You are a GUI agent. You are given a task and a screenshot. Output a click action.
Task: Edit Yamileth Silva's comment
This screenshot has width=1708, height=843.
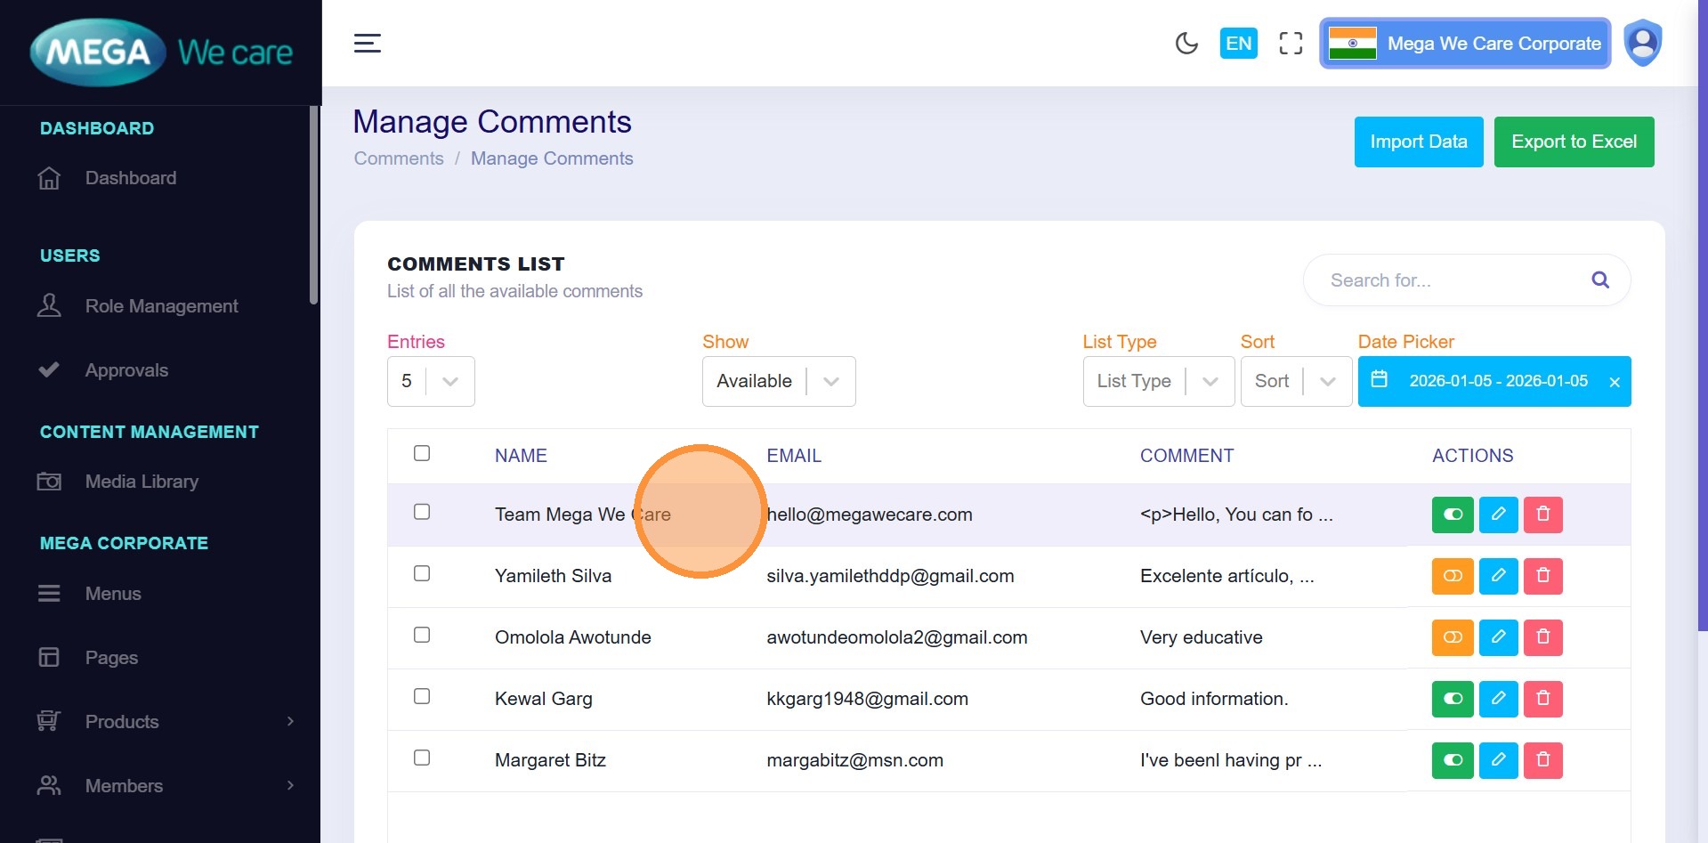[1498, 576]
